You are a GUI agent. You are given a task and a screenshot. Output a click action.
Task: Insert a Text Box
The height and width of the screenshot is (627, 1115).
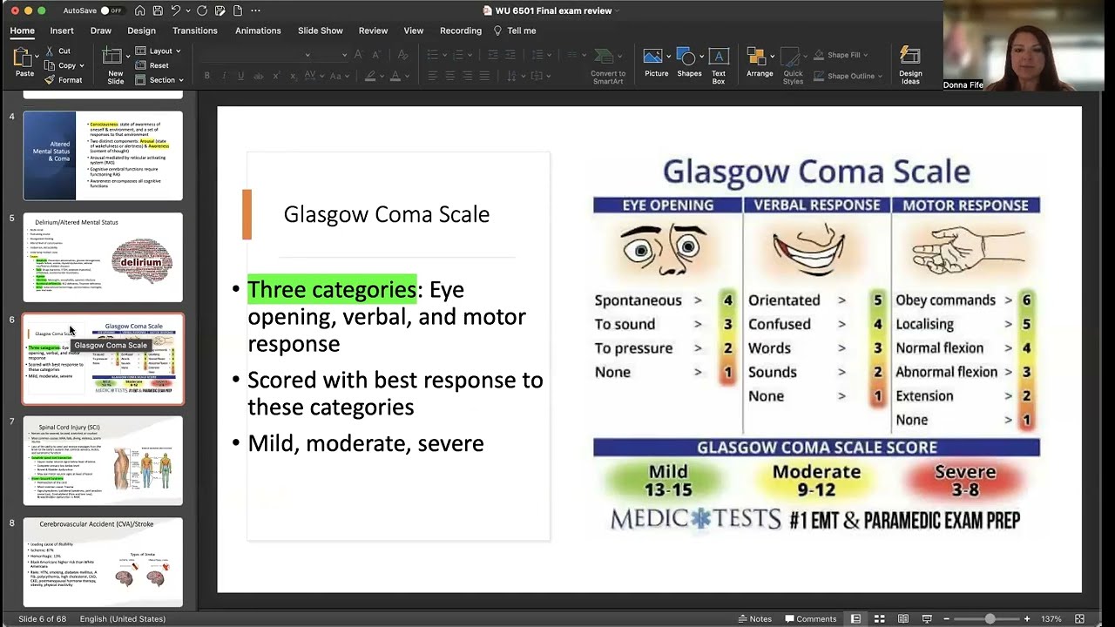(x=719, y=65)
